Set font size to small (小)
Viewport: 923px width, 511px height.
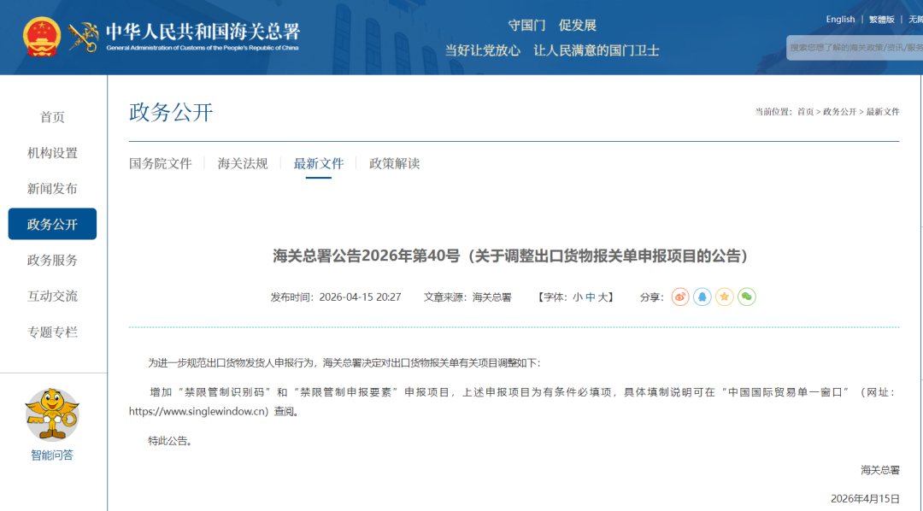[x=578, y=297]
